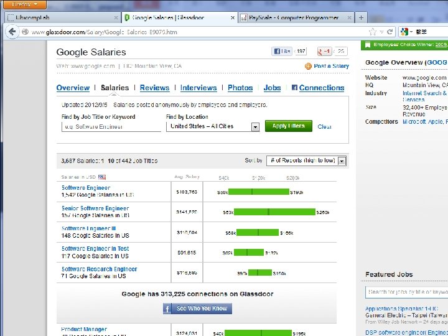The height and width of the screenshot is (336, 448).
Task: Open the Overview section tab
Action: tap(73, 88)
